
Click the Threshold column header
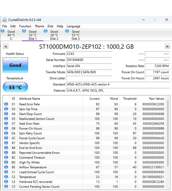pyautogui.click(x=129, y=98)
